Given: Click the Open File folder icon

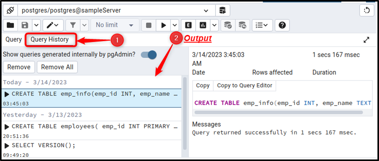Looking at the screenshot, I should (x=10, y=25).
